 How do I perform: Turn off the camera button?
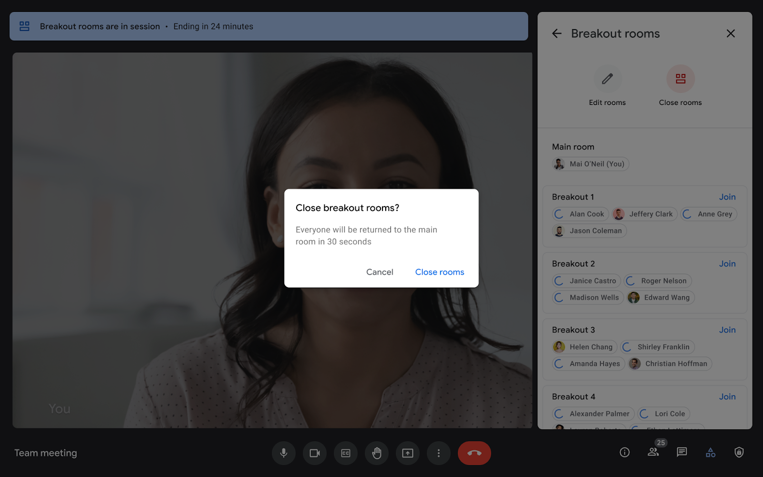pyautogui.click(x=315, y=453)
